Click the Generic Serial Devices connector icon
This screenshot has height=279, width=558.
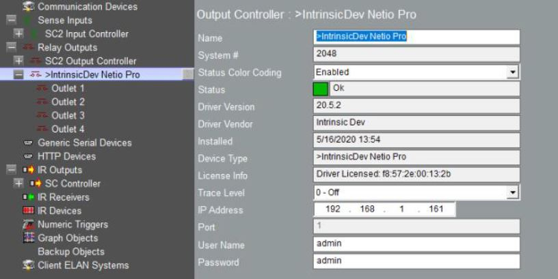(x=28, y=143)
